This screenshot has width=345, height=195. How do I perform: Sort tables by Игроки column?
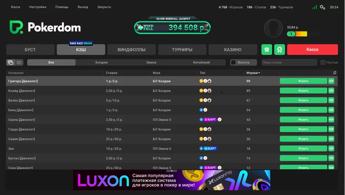tap(253, 73)
